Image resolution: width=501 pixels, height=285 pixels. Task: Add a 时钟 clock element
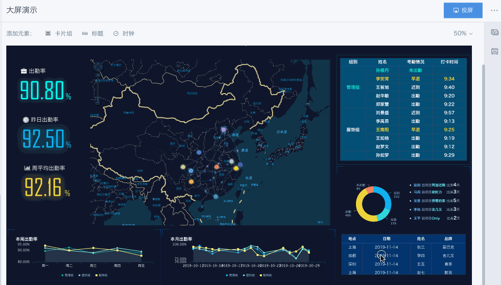[124, 33]
